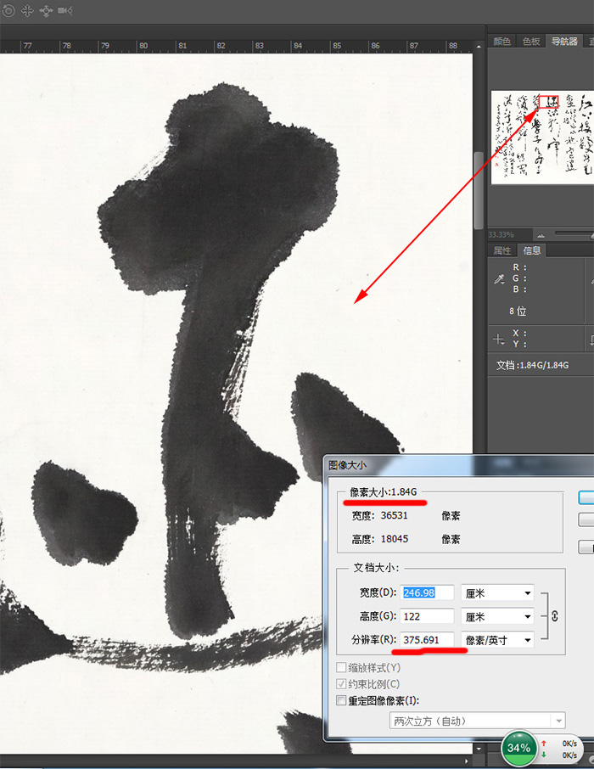
Task: Click the 宽度(D) input field
Action: click(427, 593)
